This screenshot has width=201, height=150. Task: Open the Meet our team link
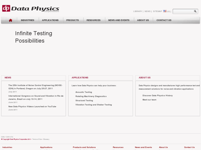click(x=149, y=100)
